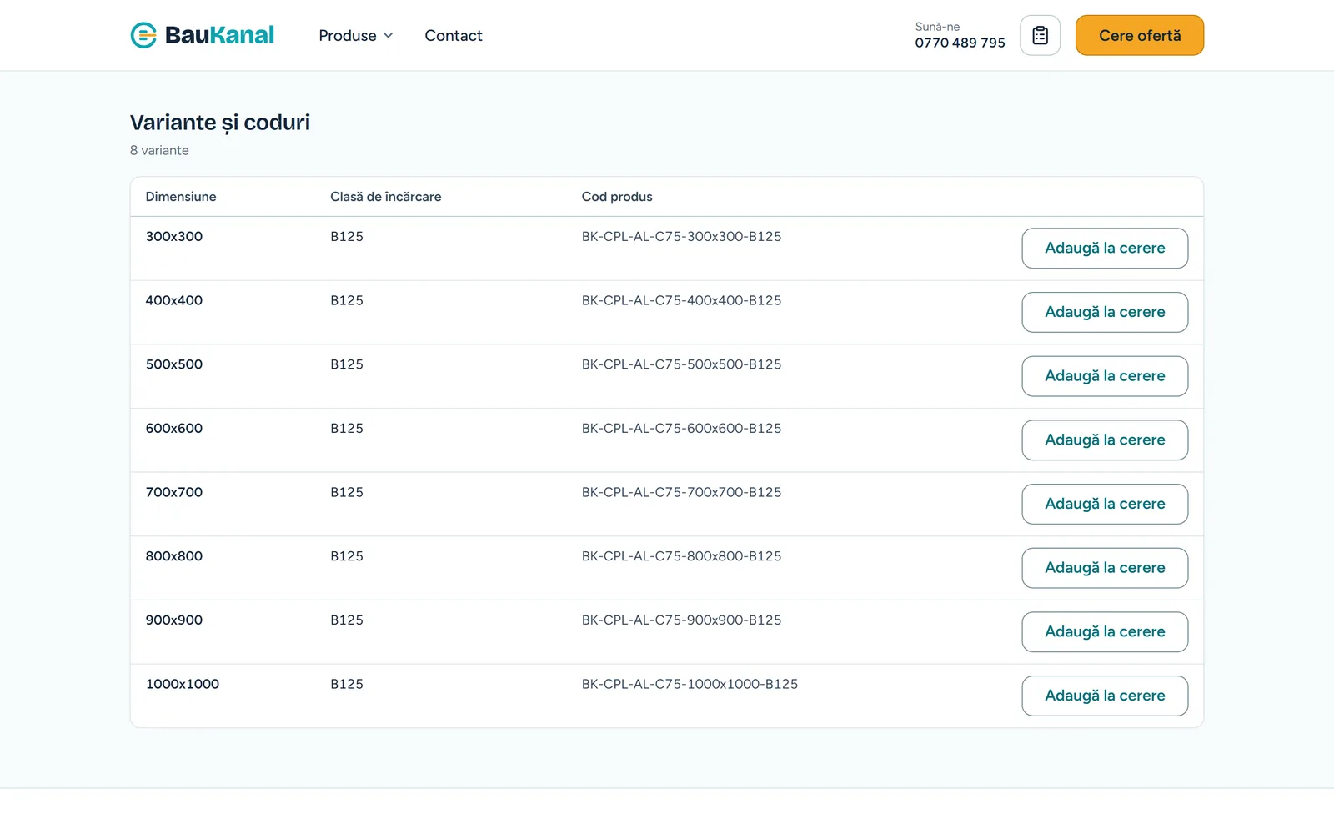1334x834 pixels.
Task: Click the 800x800 dimension cell
Action: click(x=174, y=556)
